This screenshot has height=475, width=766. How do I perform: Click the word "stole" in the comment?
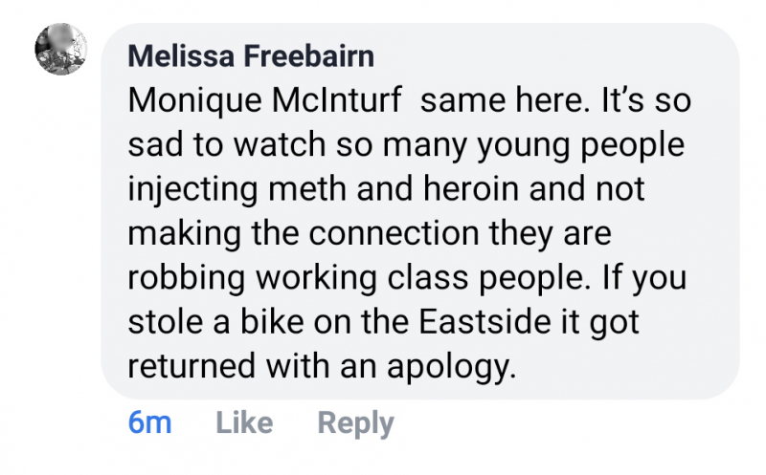(x=158, y=321)
